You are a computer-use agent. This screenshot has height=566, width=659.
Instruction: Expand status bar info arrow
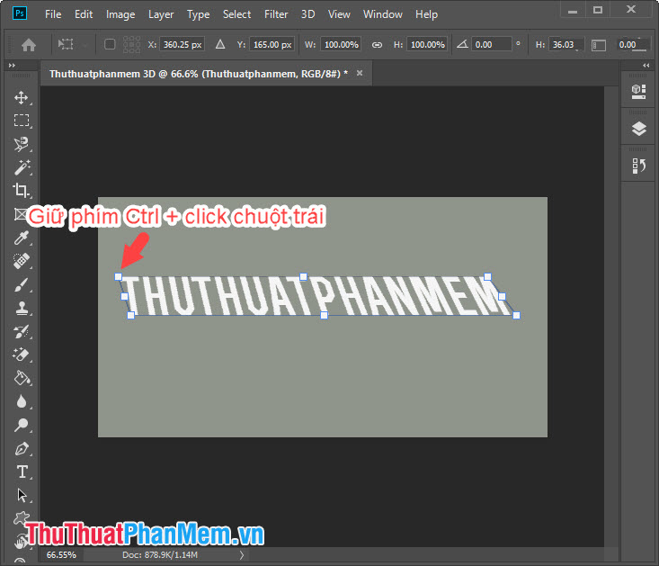pos(242,555)
